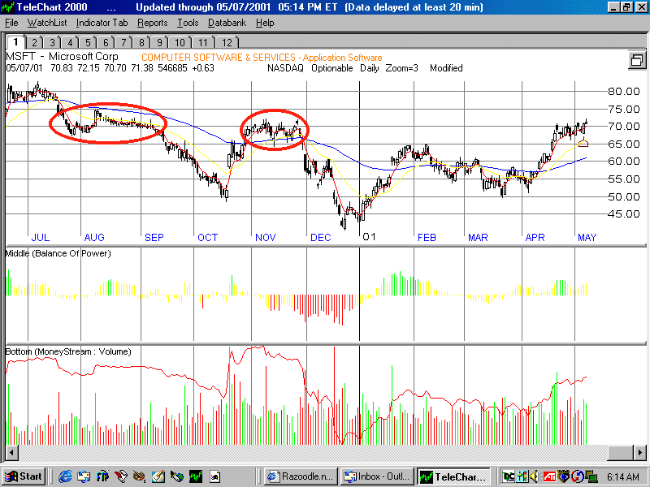Screen dimensions: 650x487
Task: Click the quick launch icon left of TeleChart
Action: [x=176, y=476]
